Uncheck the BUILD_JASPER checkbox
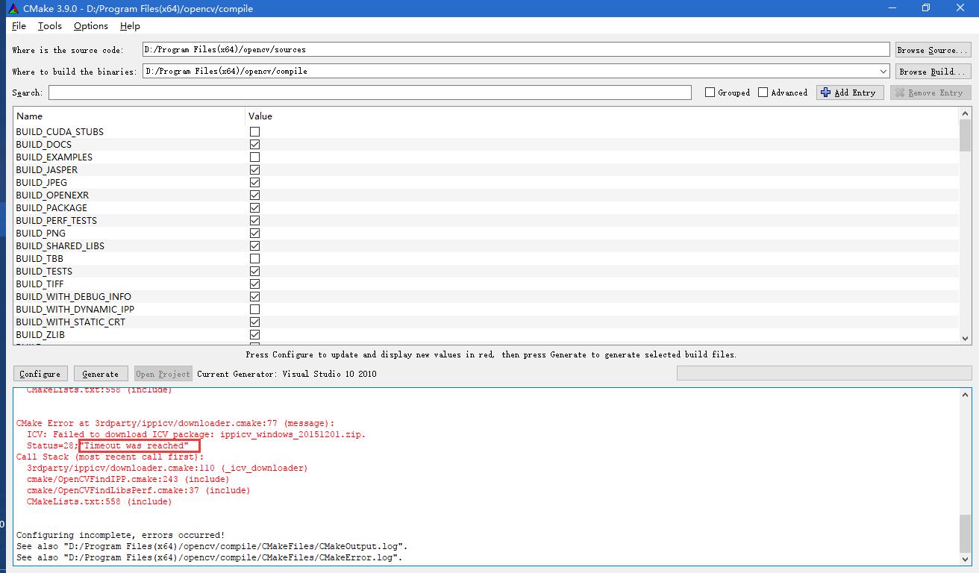 coord(254,169)
